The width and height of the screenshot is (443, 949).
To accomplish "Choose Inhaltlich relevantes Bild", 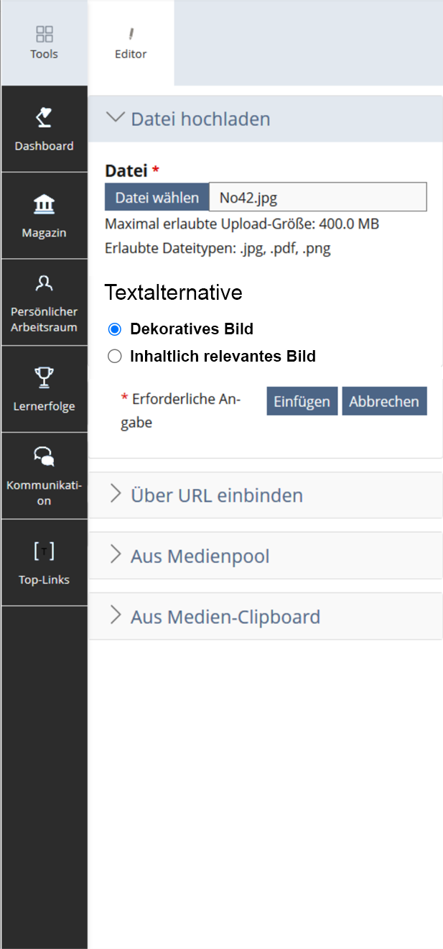I will coord(114,356).
